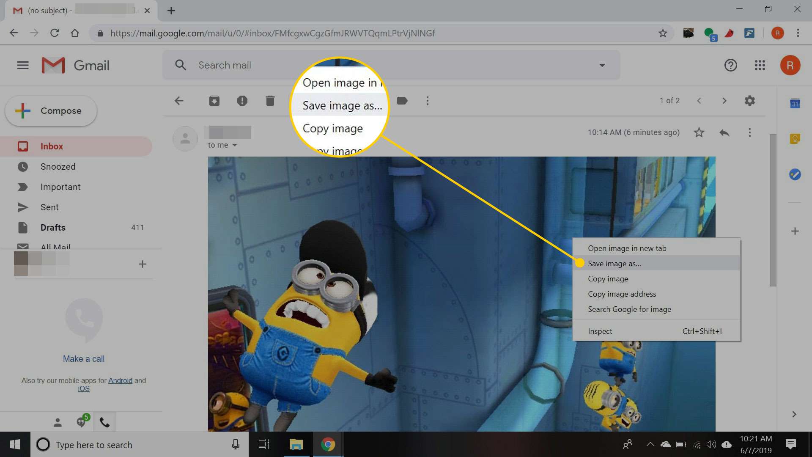The height and width of the screenshot is (457, 812).
Task: Open message More menu
Action: coord(749,132)
